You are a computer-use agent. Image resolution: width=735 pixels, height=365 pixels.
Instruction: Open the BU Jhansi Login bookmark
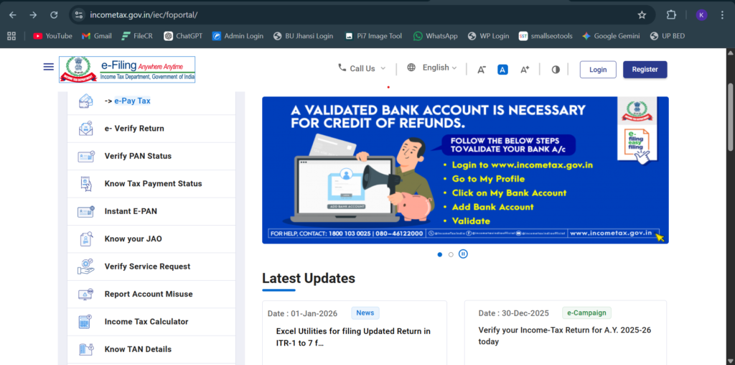coord(304,36)
